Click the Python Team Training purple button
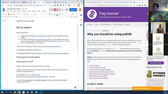 point(156,63)
